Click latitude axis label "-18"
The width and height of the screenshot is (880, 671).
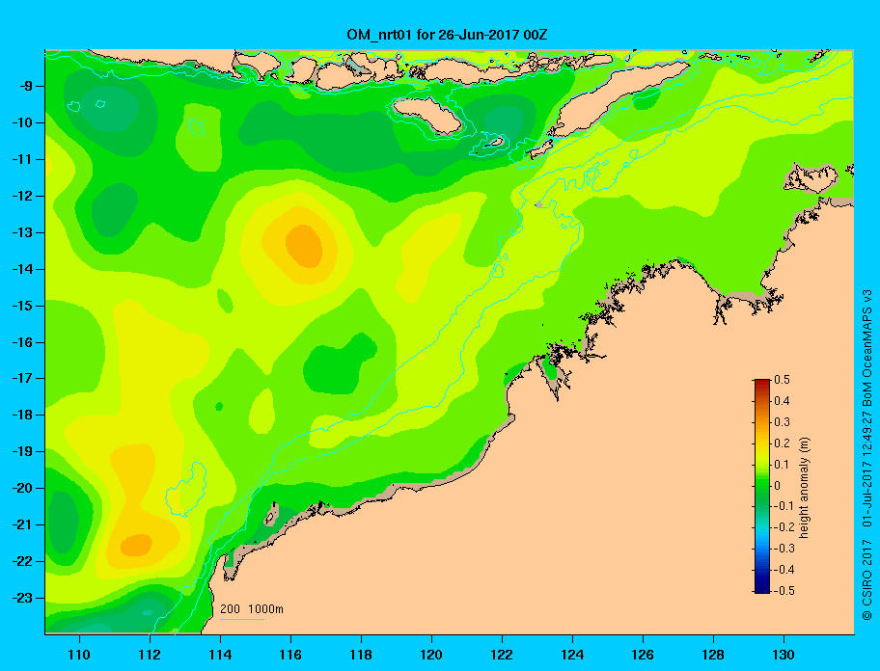pos(25,415)
